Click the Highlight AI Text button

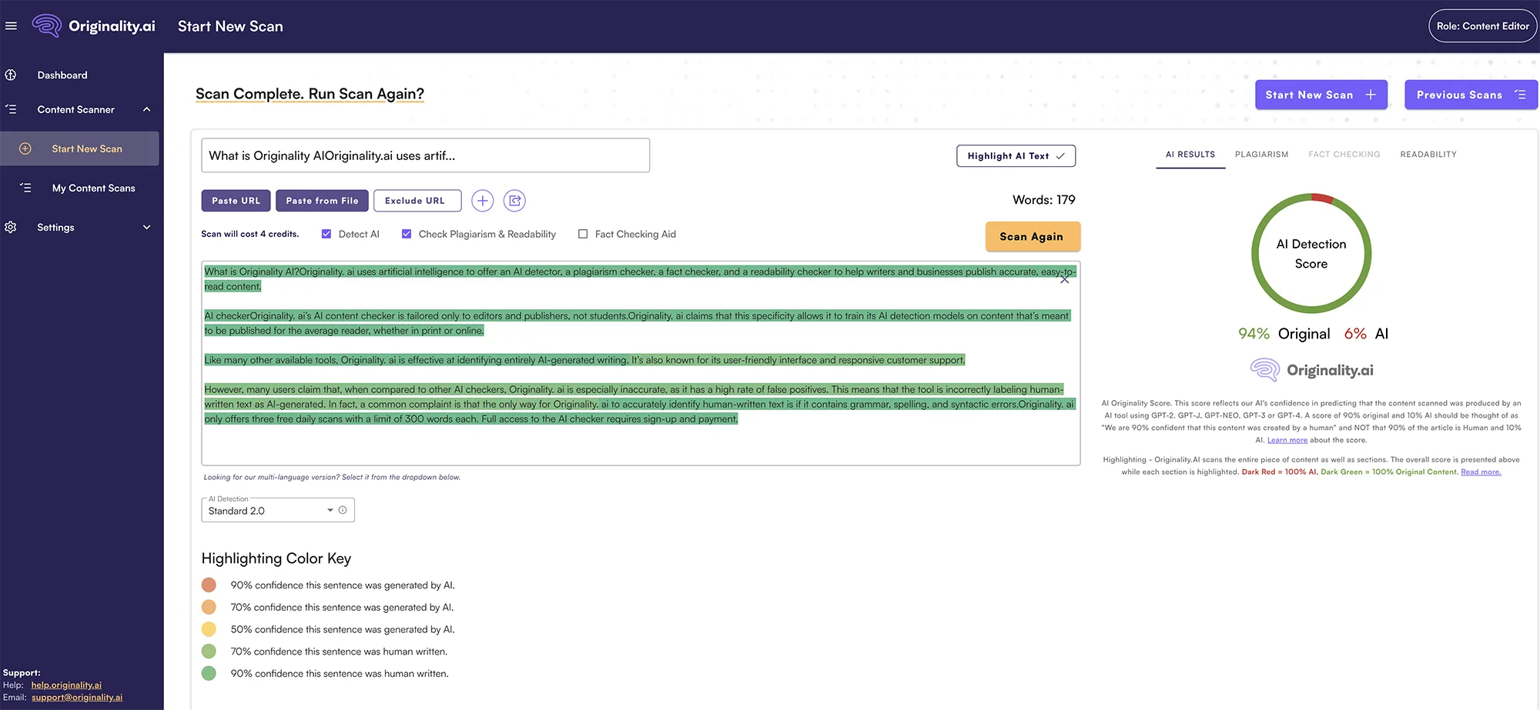click(1016, 155)
